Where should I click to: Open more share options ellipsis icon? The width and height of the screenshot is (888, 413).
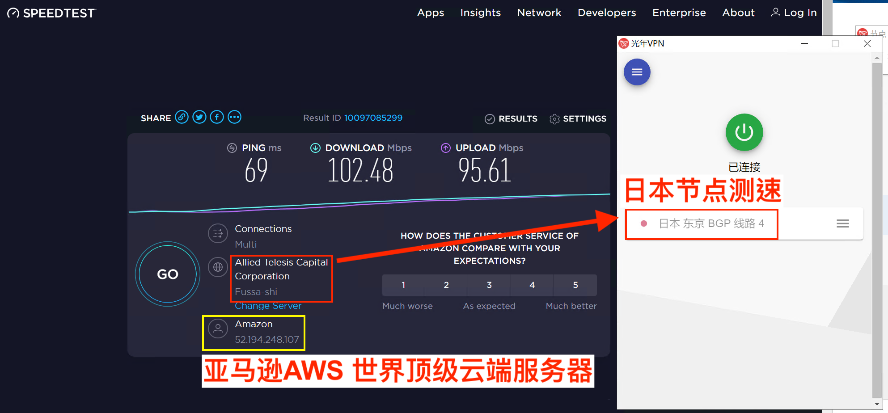[x=235, y=117]
